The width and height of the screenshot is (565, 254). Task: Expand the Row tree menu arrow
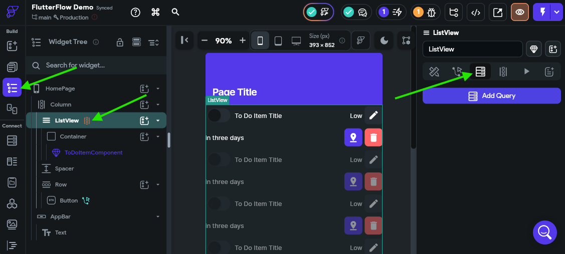[158, 184]
